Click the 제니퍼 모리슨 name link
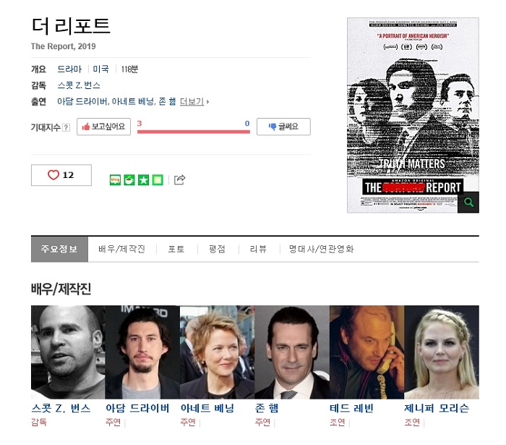Screen dimensions: 506x445 click(x=437, y=408)
